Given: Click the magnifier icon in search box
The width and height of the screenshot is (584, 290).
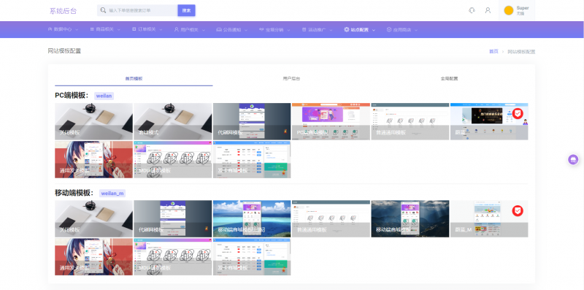Looking at the screenshot, I should click(103, 10).
